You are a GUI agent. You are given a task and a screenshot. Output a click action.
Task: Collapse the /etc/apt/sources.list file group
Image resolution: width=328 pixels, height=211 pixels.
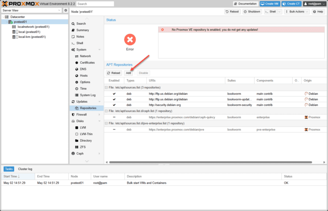[106, 87]
